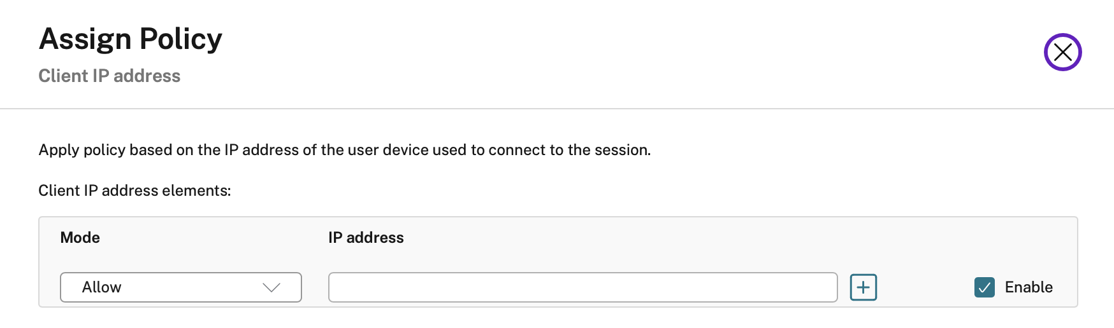Uncheck the teal Enable tick box
This screenshot has width=1114, height=328.
click(x=985, y=287)
